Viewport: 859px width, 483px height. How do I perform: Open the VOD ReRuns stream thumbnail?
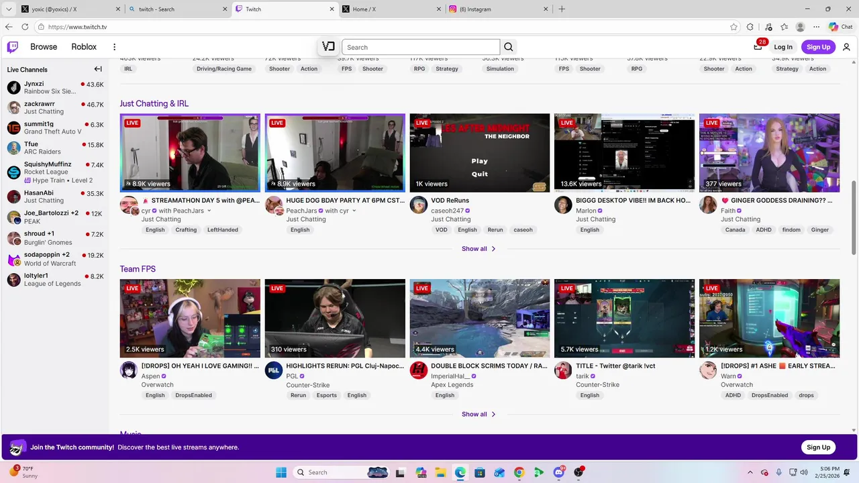[x=480, y=153]
